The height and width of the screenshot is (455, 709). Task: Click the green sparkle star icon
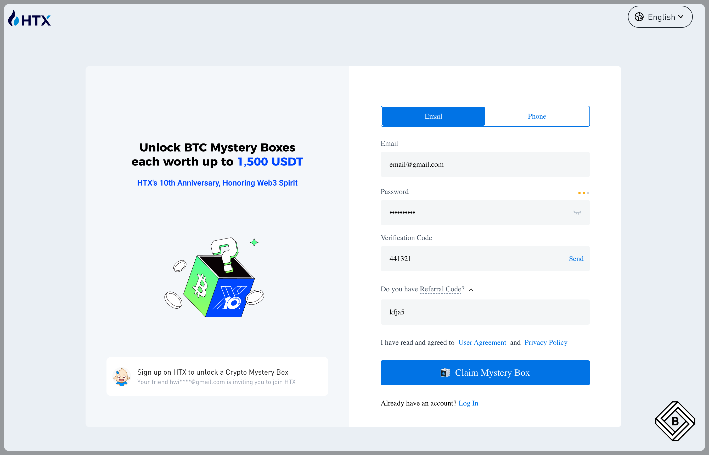pos(254,243)
